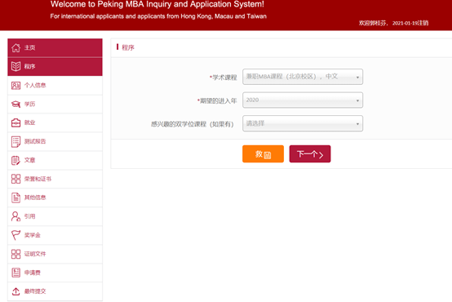Open the 申请费 section
This screenshot has height=302, width=452.
55,273
